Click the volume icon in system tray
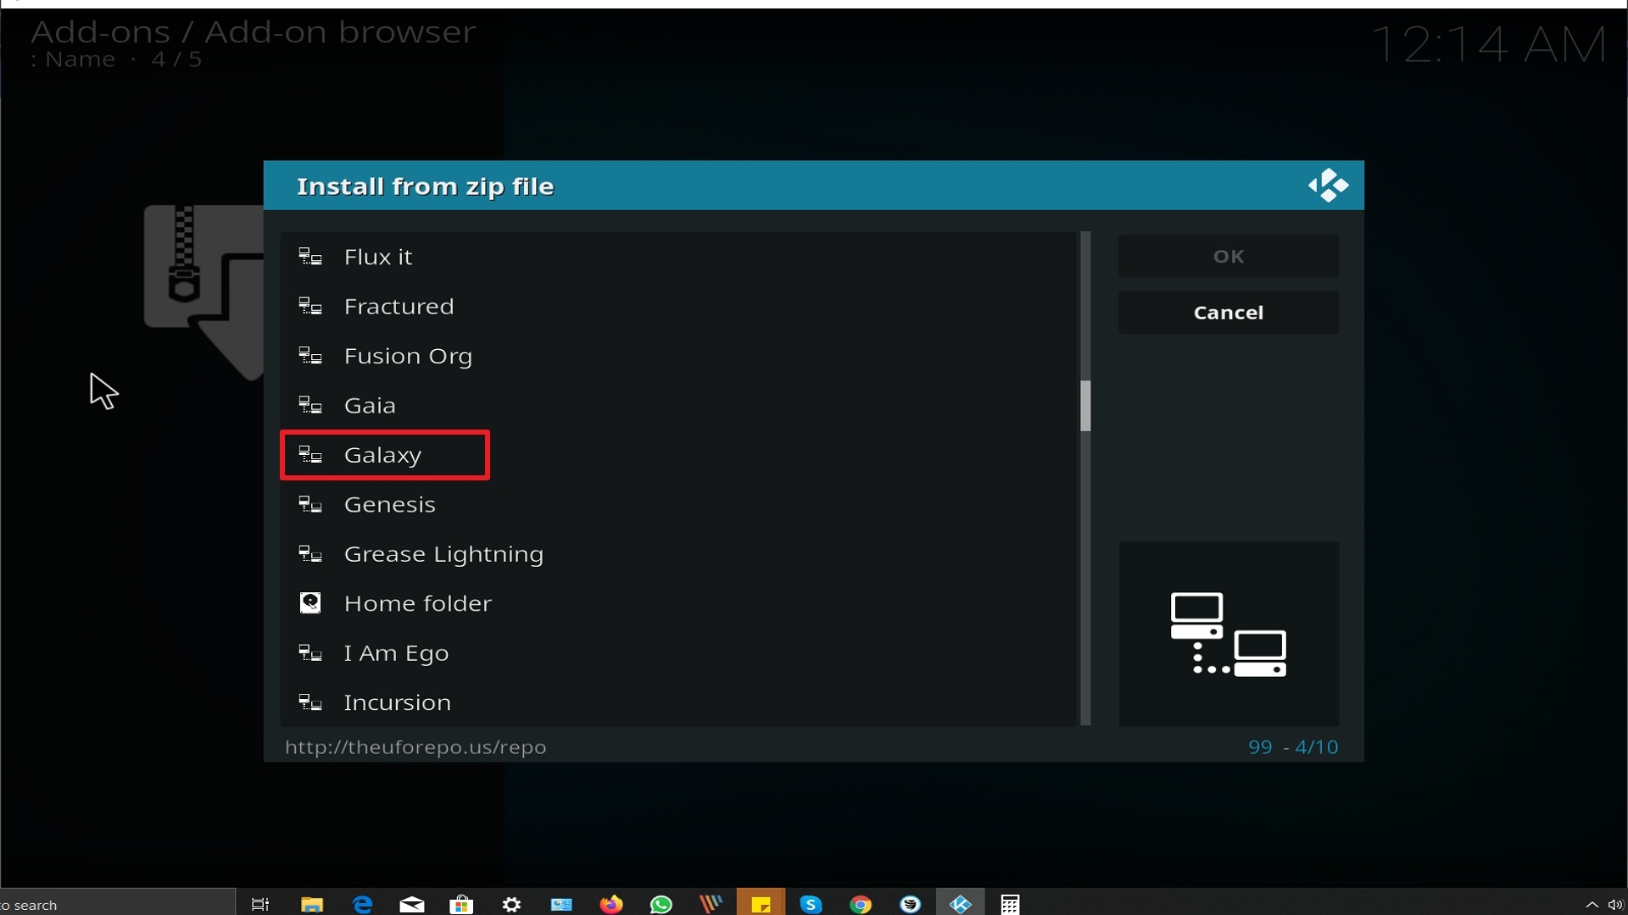Image resolution: width=1628 pixels, height=915 pixels. click(x=1615, y=904)
